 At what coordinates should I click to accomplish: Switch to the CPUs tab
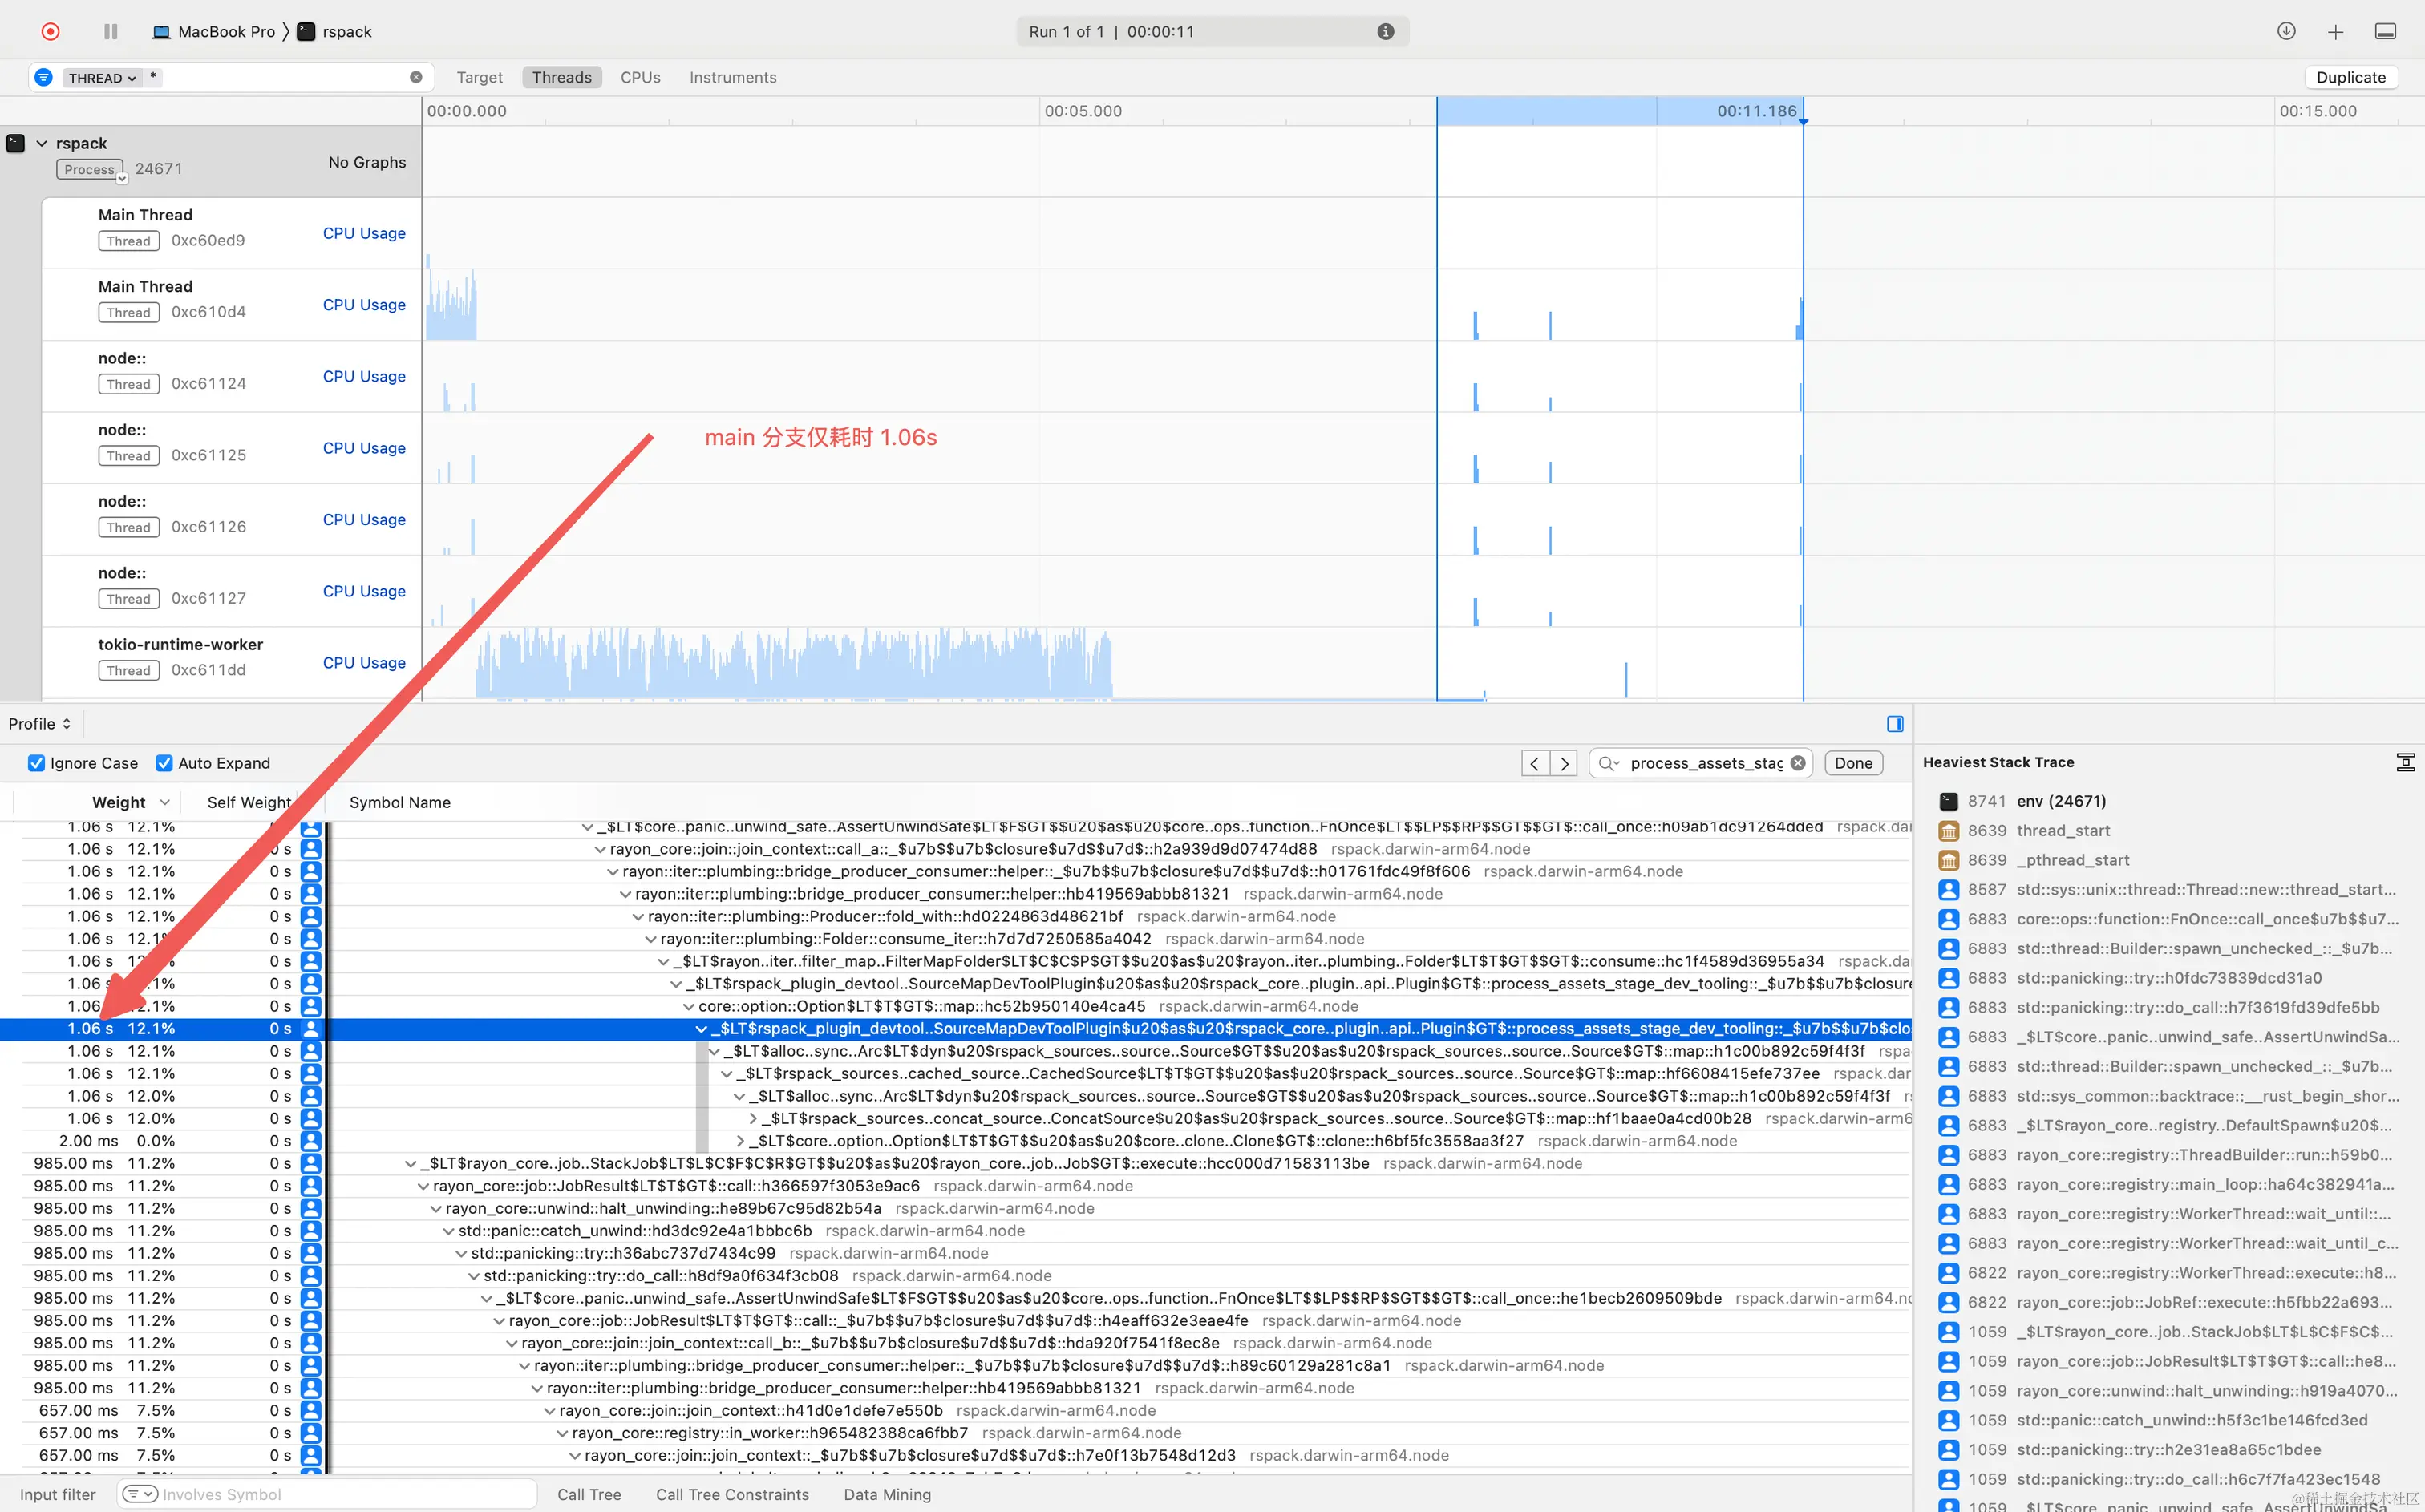click(640, 78)
